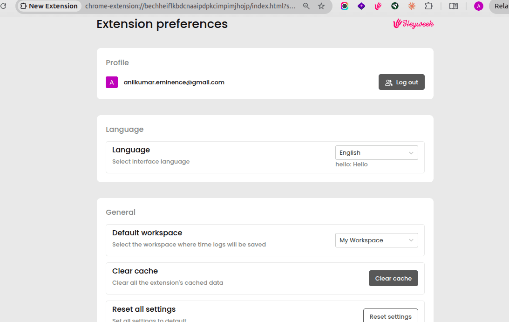Clear the extension's cached data
The width and height of the screenshot is (509, 322).
click(394, 279)
